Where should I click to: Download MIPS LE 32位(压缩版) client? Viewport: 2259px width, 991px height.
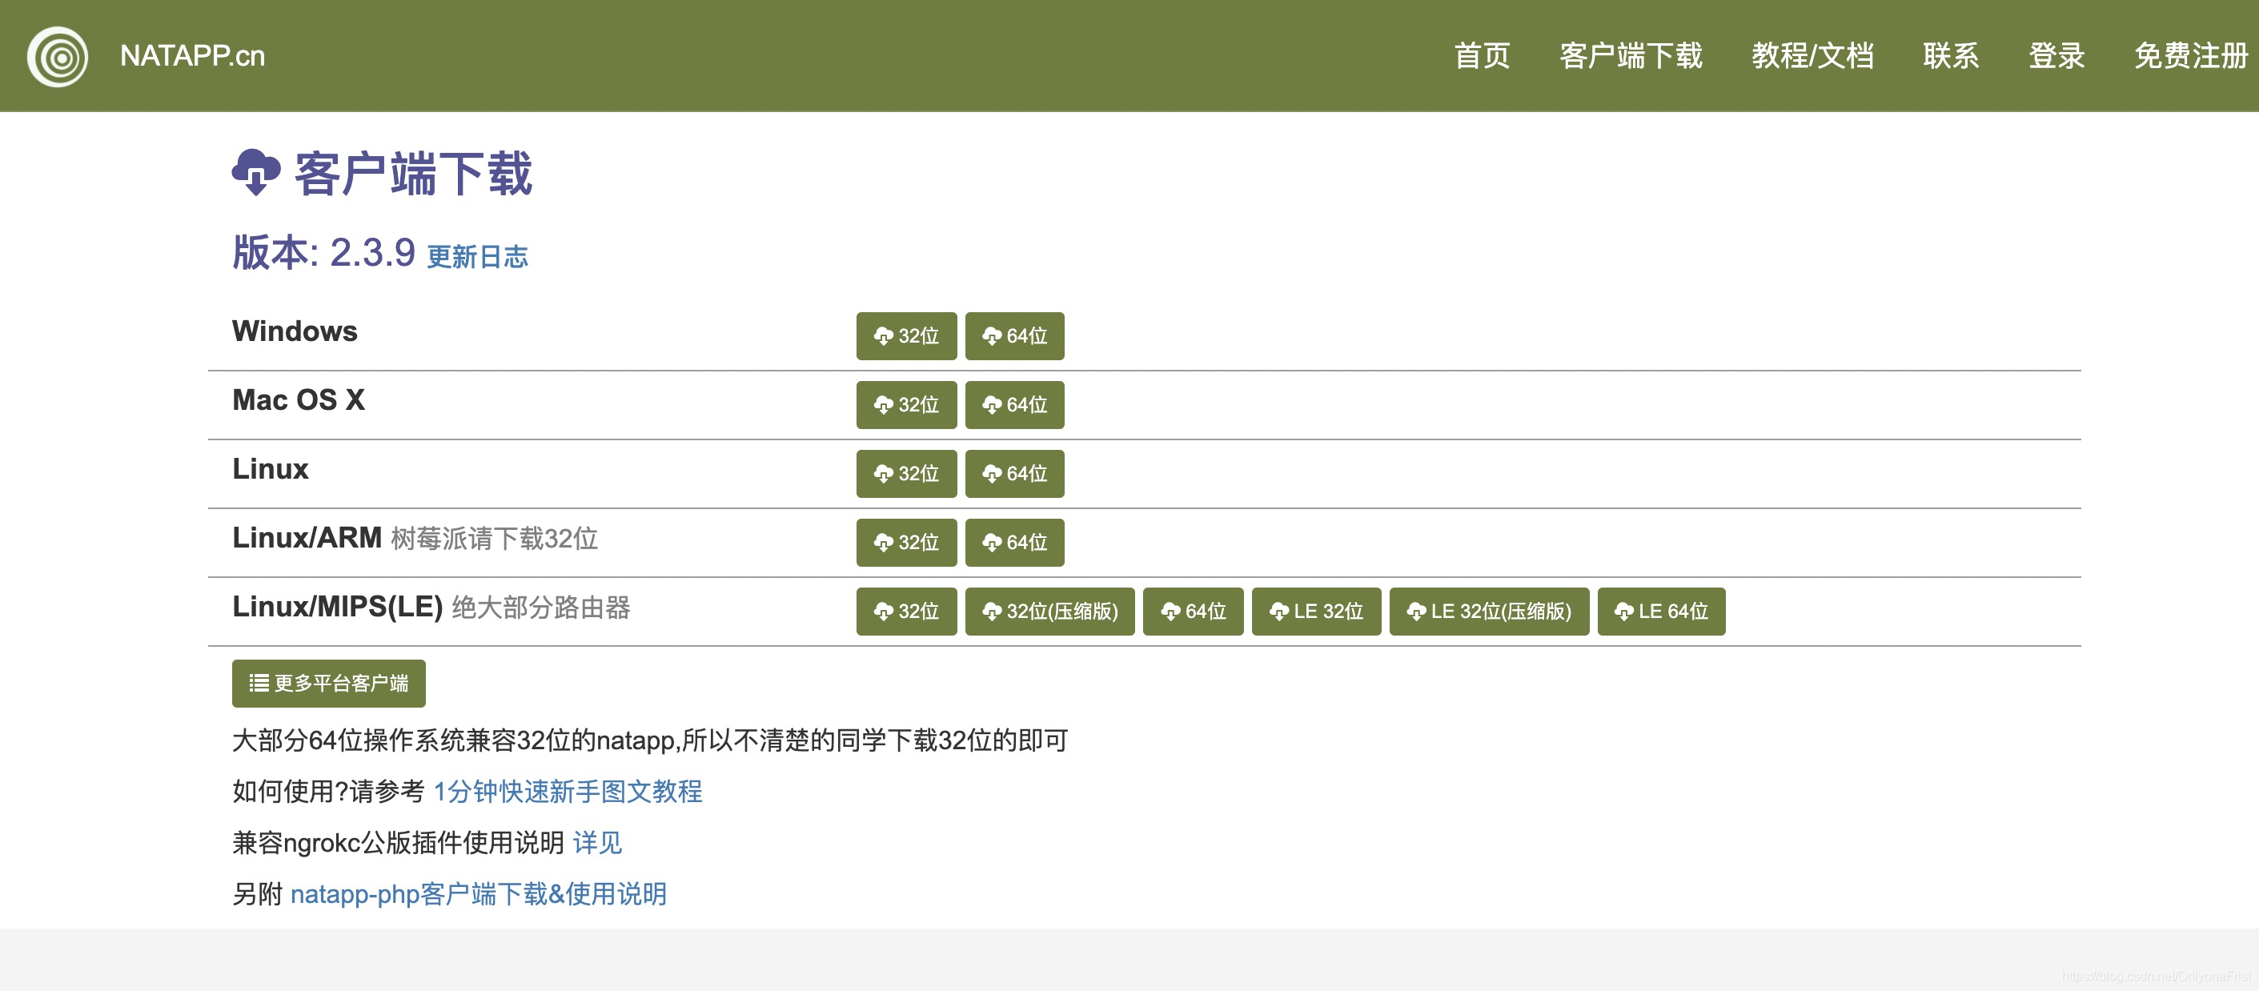pyautogui.click(x=1489, y=612)
